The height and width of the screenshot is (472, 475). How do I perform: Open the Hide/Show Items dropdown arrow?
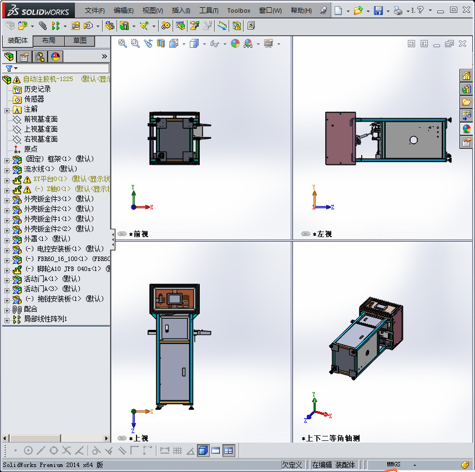[x=225, y=44]
